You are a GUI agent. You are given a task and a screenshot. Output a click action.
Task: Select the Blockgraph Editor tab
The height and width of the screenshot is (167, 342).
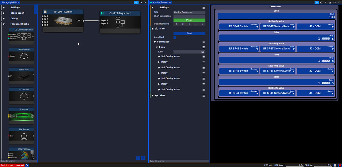click(10, 2)
